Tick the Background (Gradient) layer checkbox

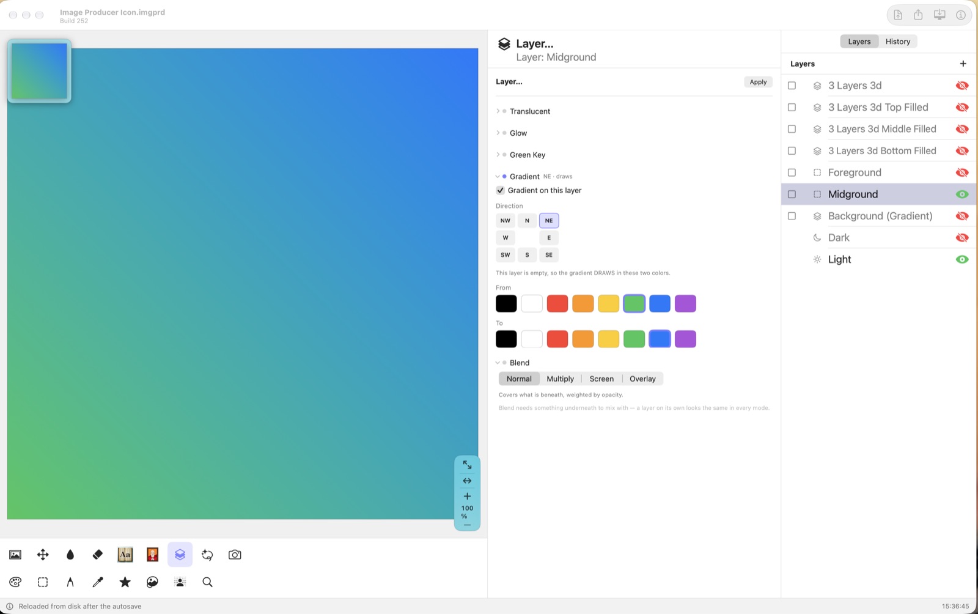click(x=792, y=216)
